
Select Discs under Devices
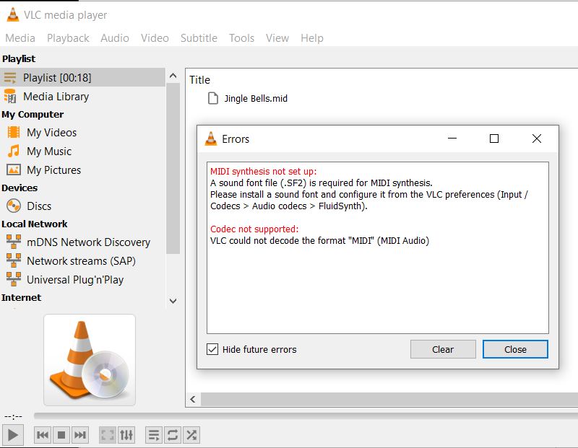[x=82, y=206]
